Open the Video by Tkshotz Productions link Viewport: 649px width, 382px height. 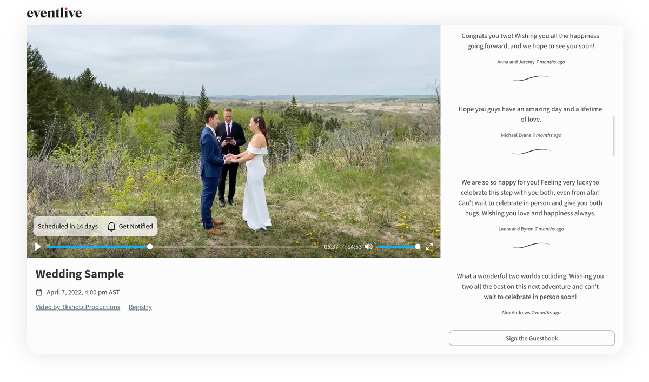coord(77,307)
